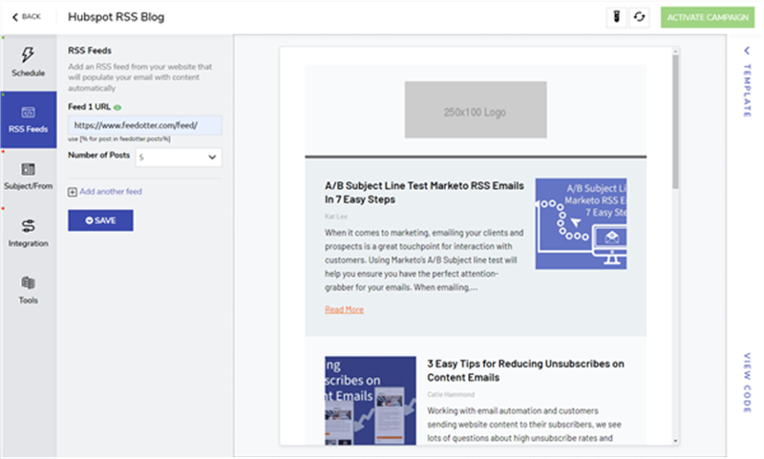
Task: Activate the campaign
Action: [x=708, y=17]
